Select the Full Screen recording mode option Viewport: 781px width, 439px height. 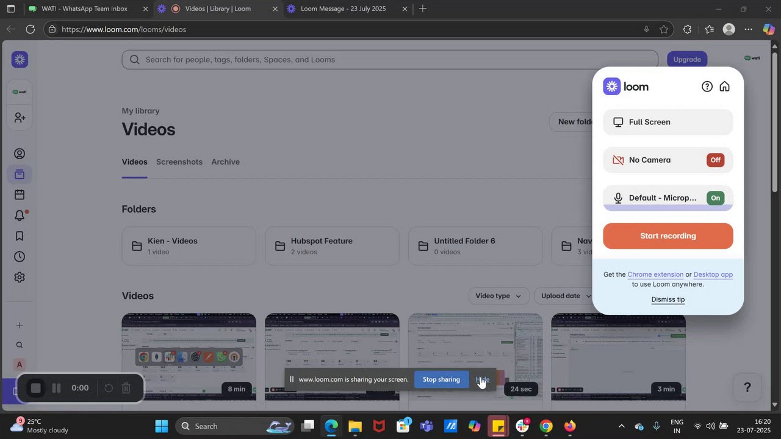coord(668,122)
